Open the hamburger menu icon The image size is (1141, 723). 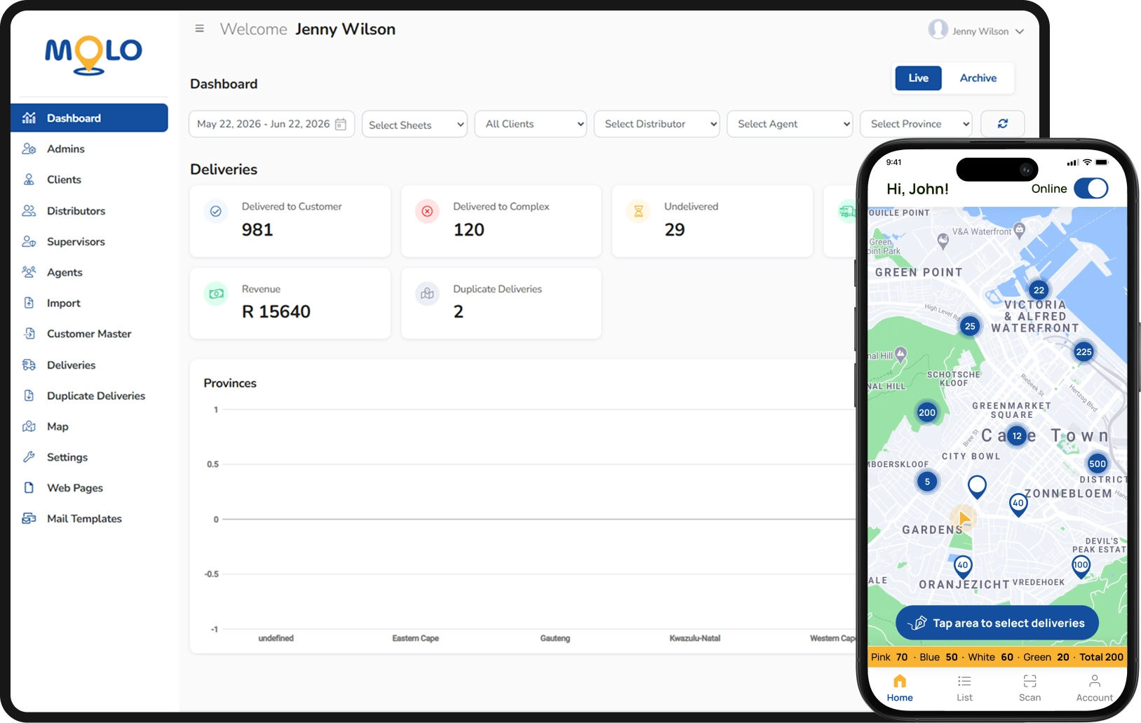[x=200, y=29]
